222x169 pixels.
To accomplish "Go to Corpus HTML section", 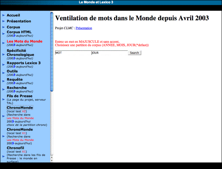I will tap(19, 32).
